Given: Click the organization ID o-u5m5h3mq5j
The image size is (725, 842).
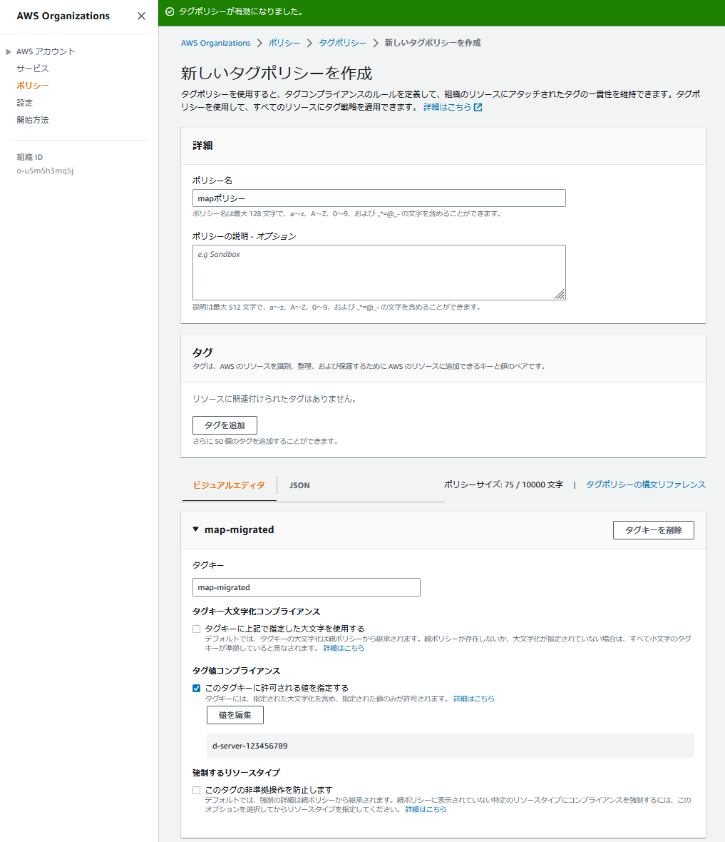Looking at the screenshot, I should (x=45, y=171).
